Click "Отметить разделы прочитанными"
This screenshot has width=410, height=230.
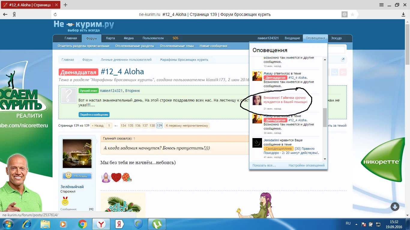click(x=83, y=46)
